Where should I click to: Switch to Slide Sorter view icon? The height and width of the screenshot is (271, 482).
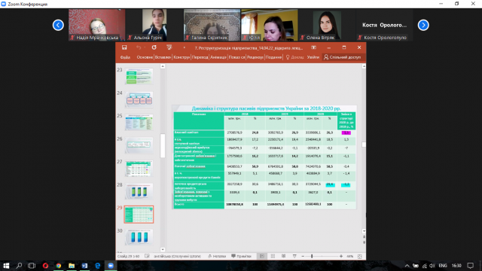click(x=273, y=256)
